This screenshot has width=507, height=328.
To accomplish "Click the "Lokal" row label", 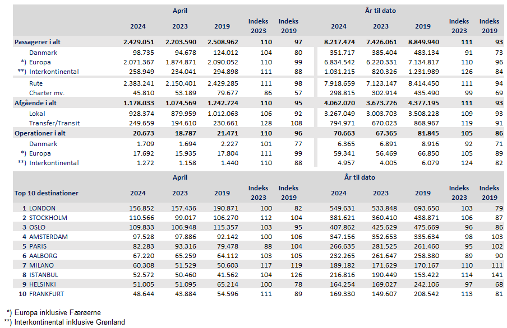I will (x=38, y=113).
